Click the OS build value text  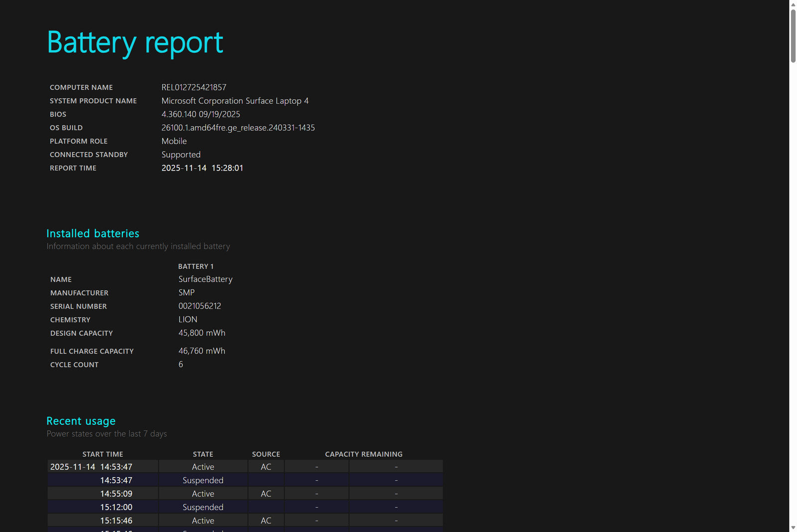[238, 128]
